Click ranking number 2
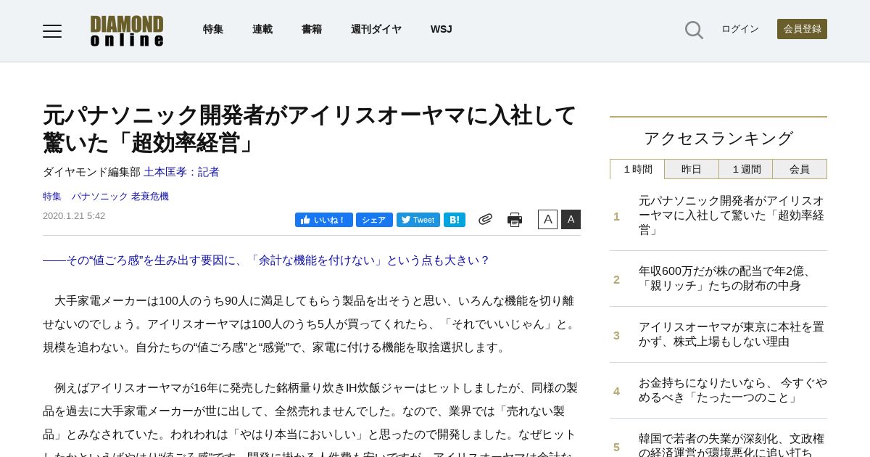 (617, 279)
